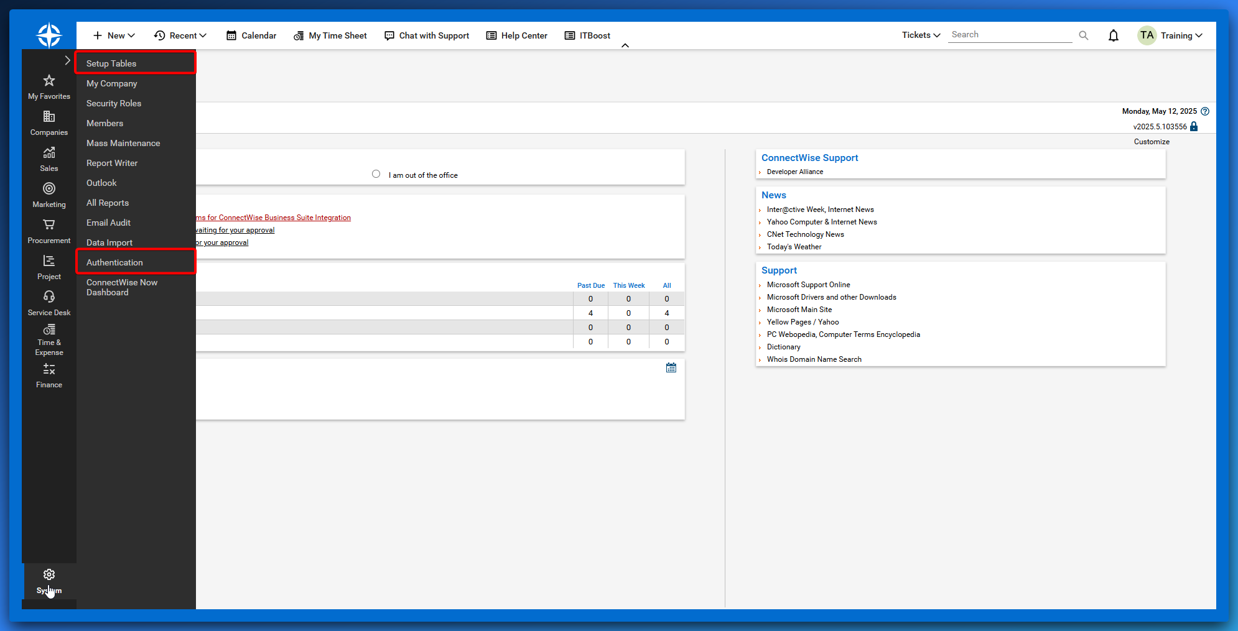This screenshot has width=1238, height=631.
Task: Select the out of office radio button
Action: coord(376,174)
